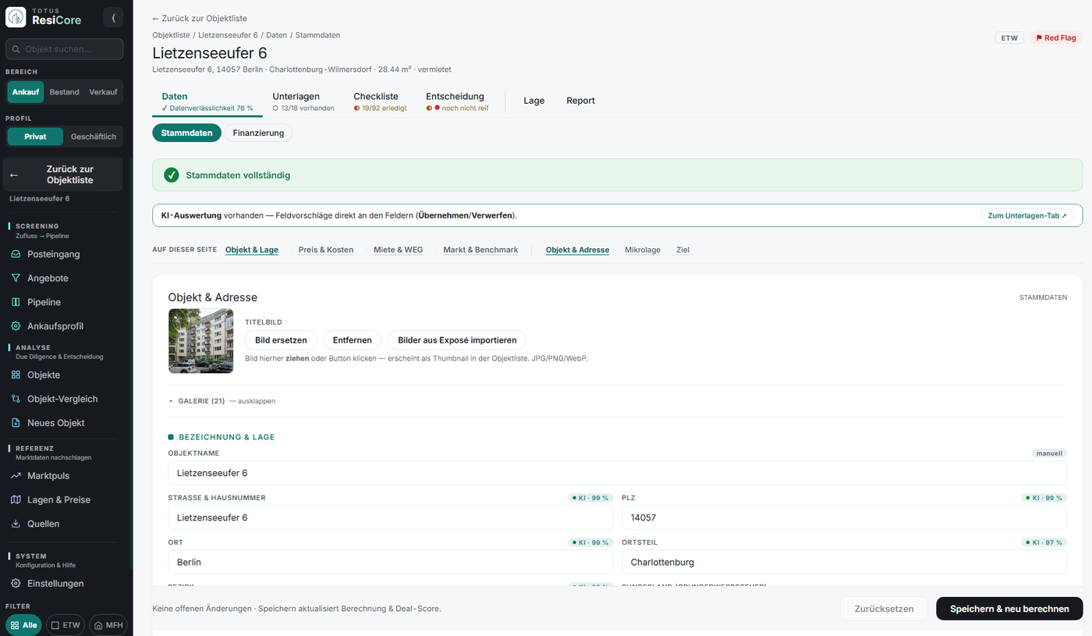This screenshot has height=636, width=1092.
Task: Click the Zurücksetzen button
Action: click(x=884, y=609)
